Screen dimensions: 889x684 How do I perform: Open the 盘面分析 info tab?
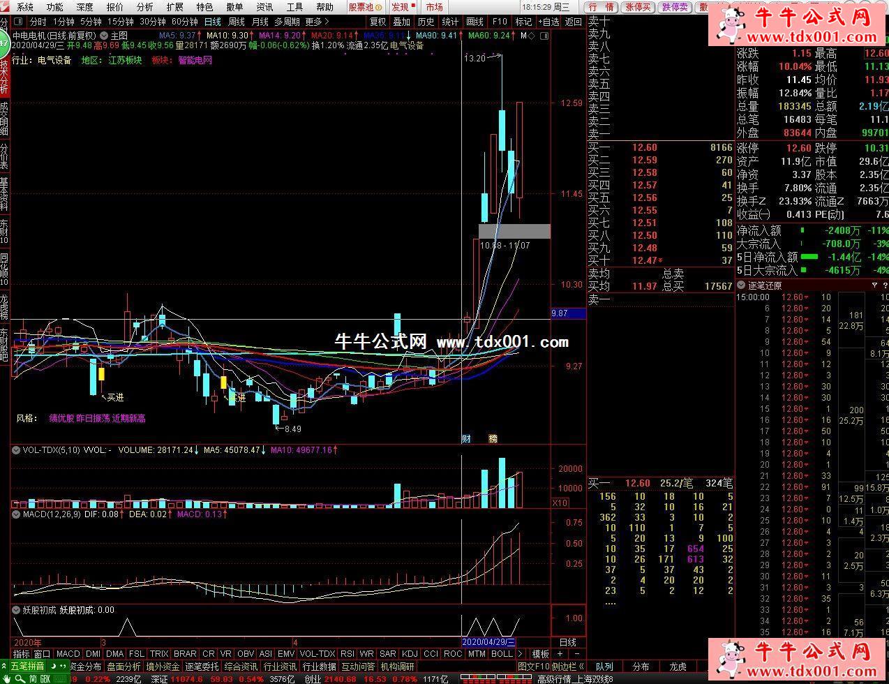coord(124,667)
